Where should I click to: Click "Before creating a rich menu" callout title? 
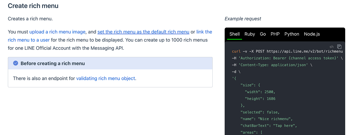click(x=53, y=63)
